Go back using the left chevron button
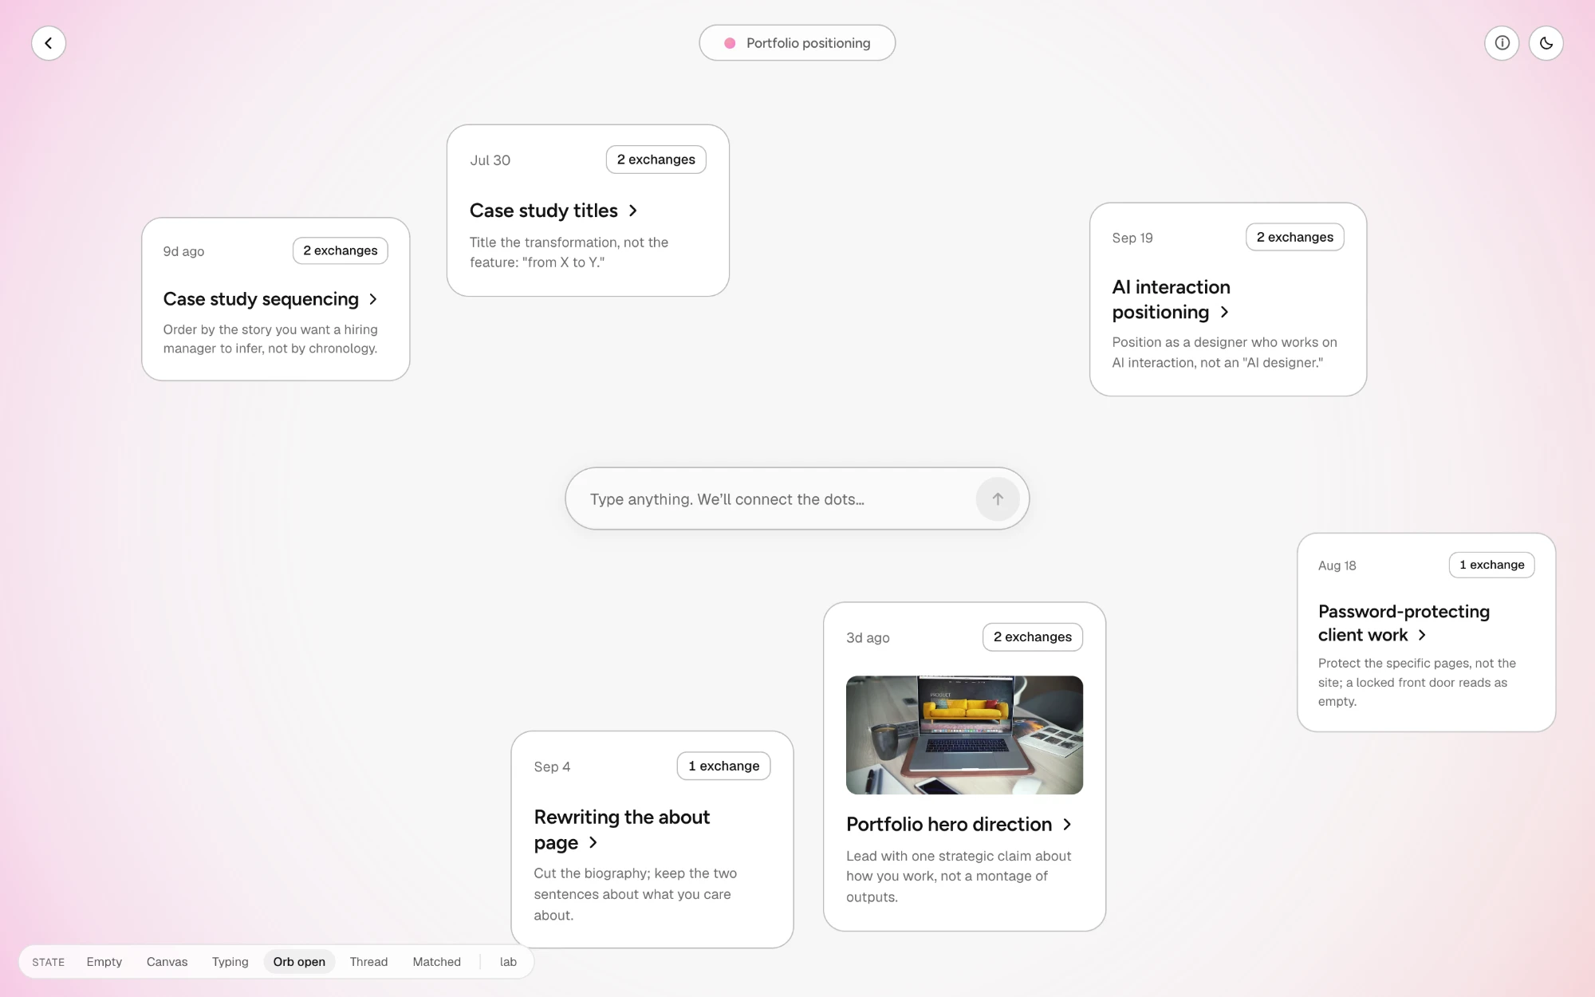The width and height of the screenshot is (1595, 997). click(x=49, y=43)
